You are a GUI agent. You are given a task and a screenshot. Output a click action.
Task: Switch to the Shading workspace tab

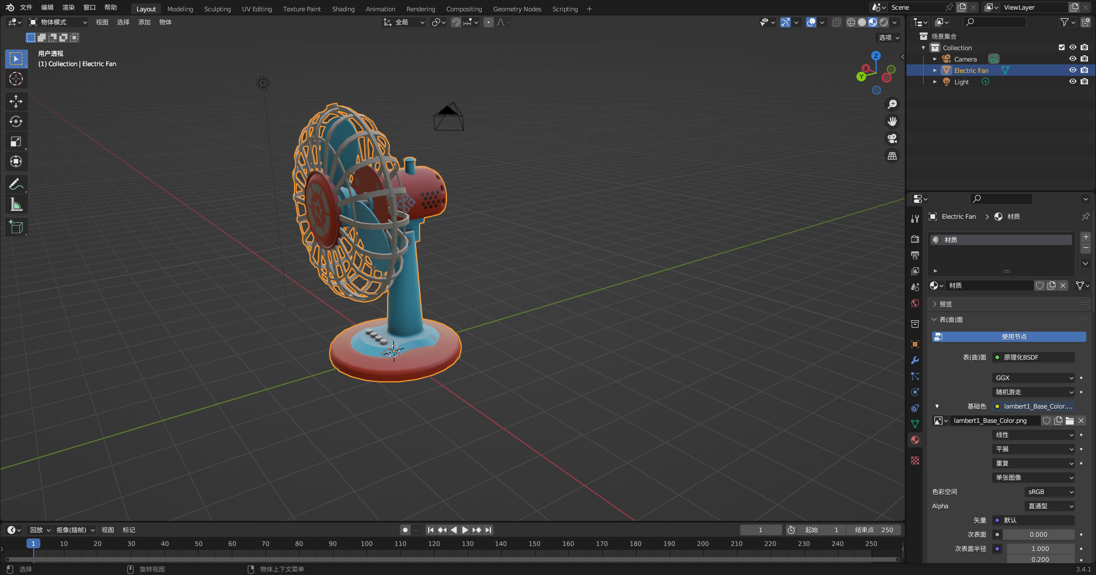(343, 9)
